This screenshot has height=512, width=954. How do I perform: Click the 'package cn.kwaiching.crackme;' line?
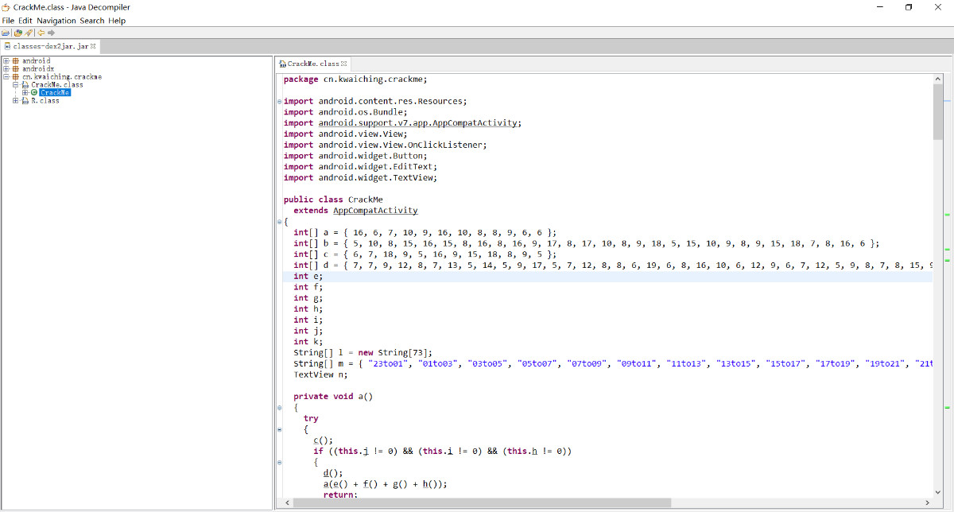click(x=355, y=79)
